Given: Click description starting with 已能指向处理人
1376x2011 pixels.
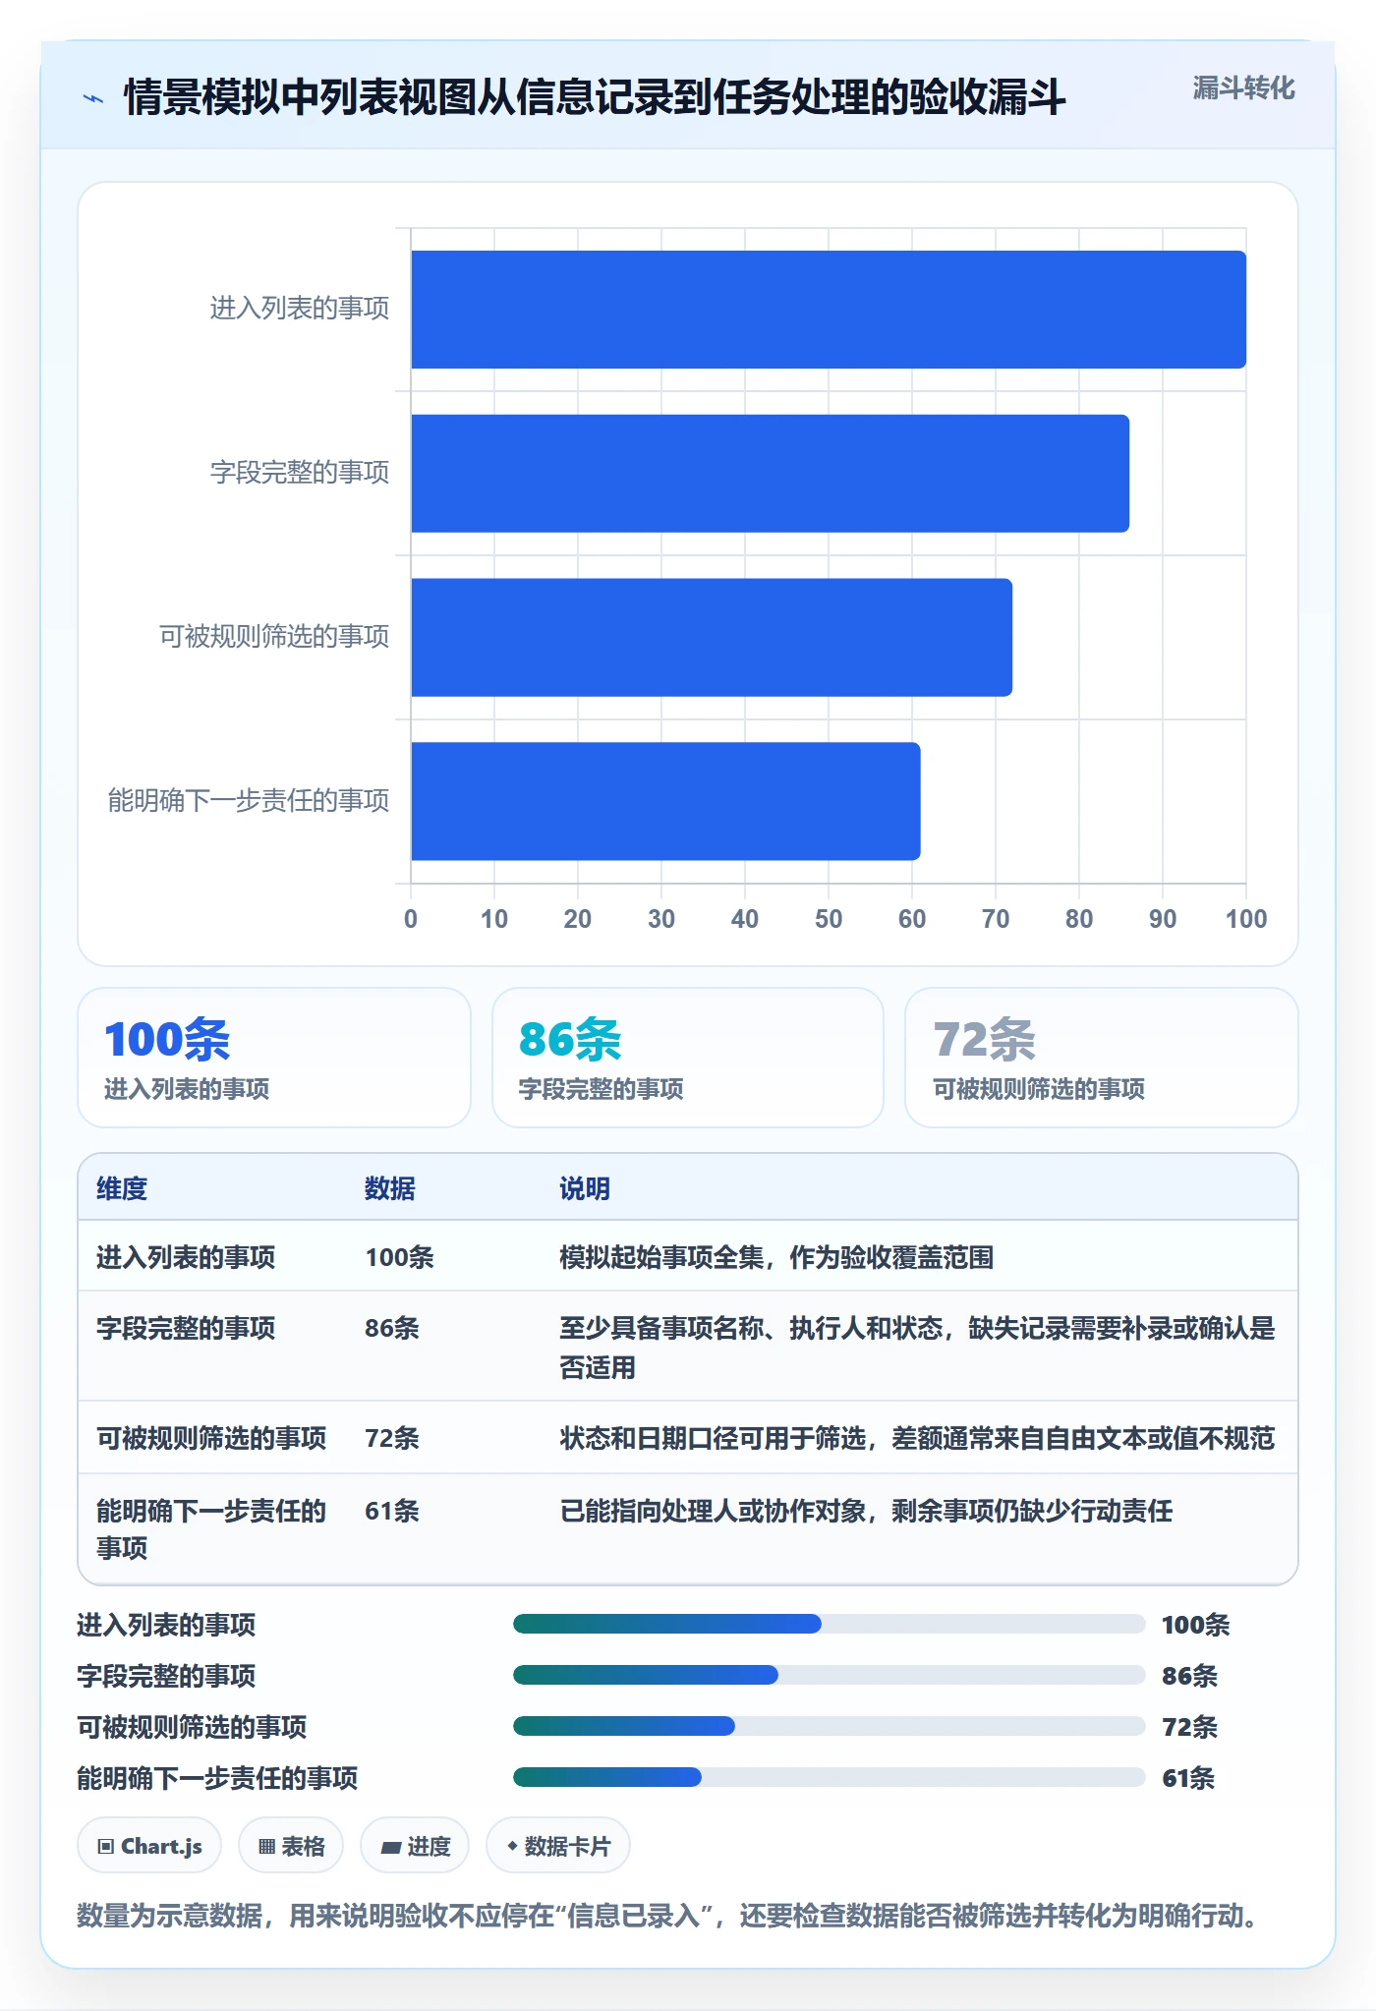Looking at the screenshot, I should point(866,1511).
